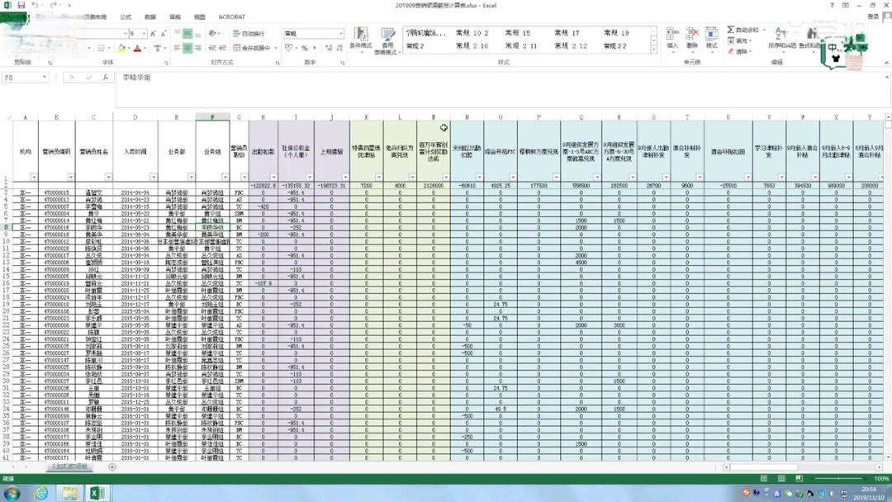Open filter dropdown on 入司时间 column
Image resolution: width=892 pixels, height=502 pixels.
coord(154,177)
